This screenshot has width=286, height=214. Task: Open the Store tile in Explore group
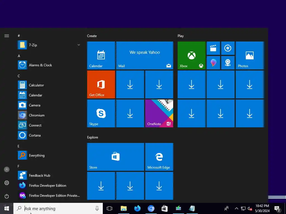(x=116, y=157)
